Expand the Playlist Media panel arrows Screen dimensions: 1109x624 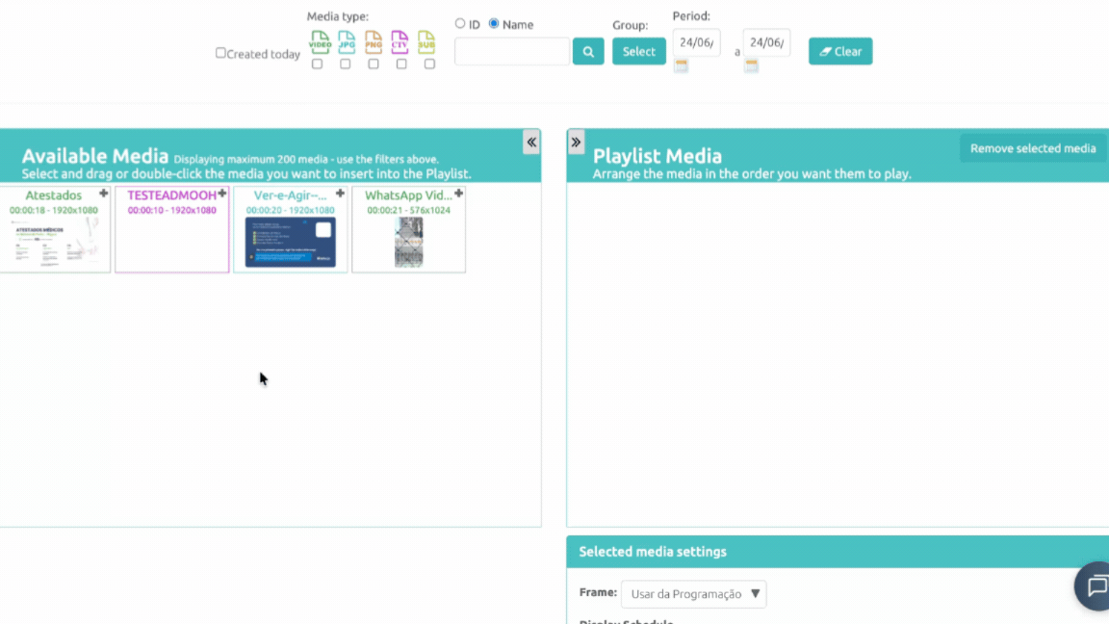pyautogui.click(x=576, y=143)
